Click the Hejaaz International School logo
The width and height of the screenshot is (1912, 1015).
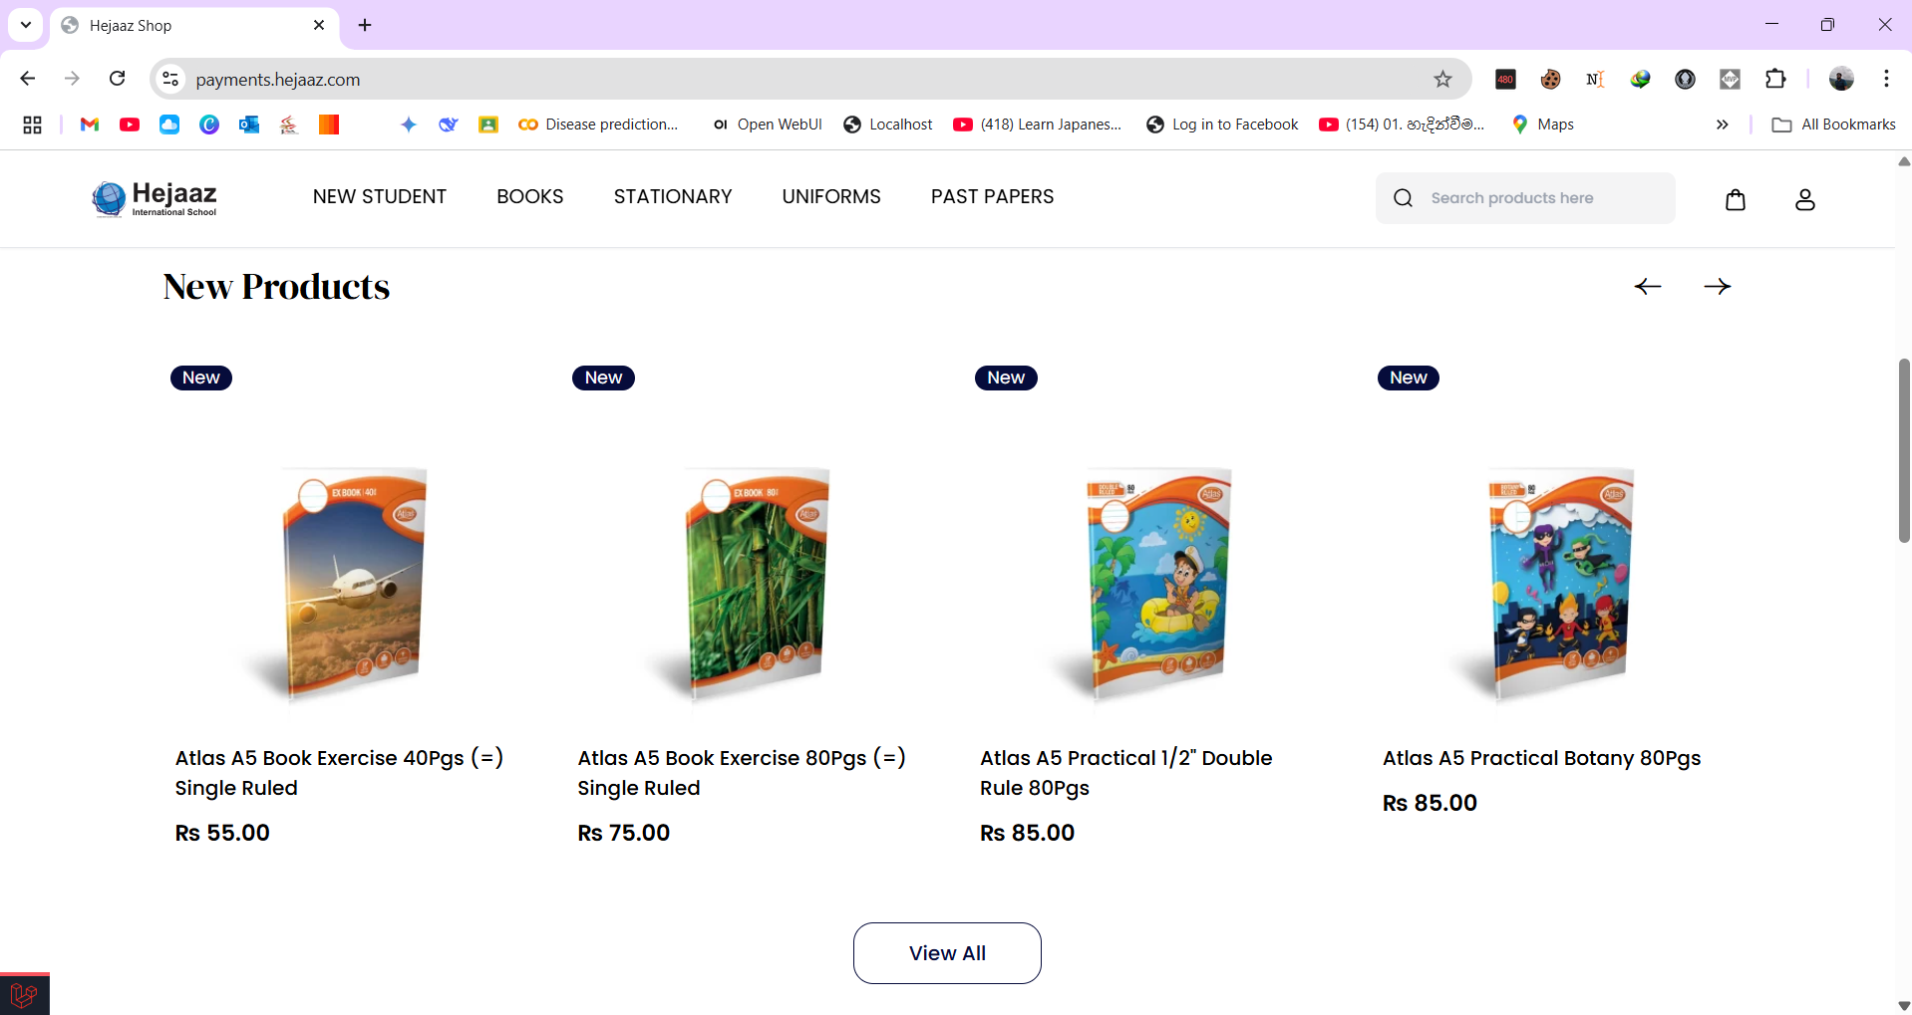coord(155,198)
